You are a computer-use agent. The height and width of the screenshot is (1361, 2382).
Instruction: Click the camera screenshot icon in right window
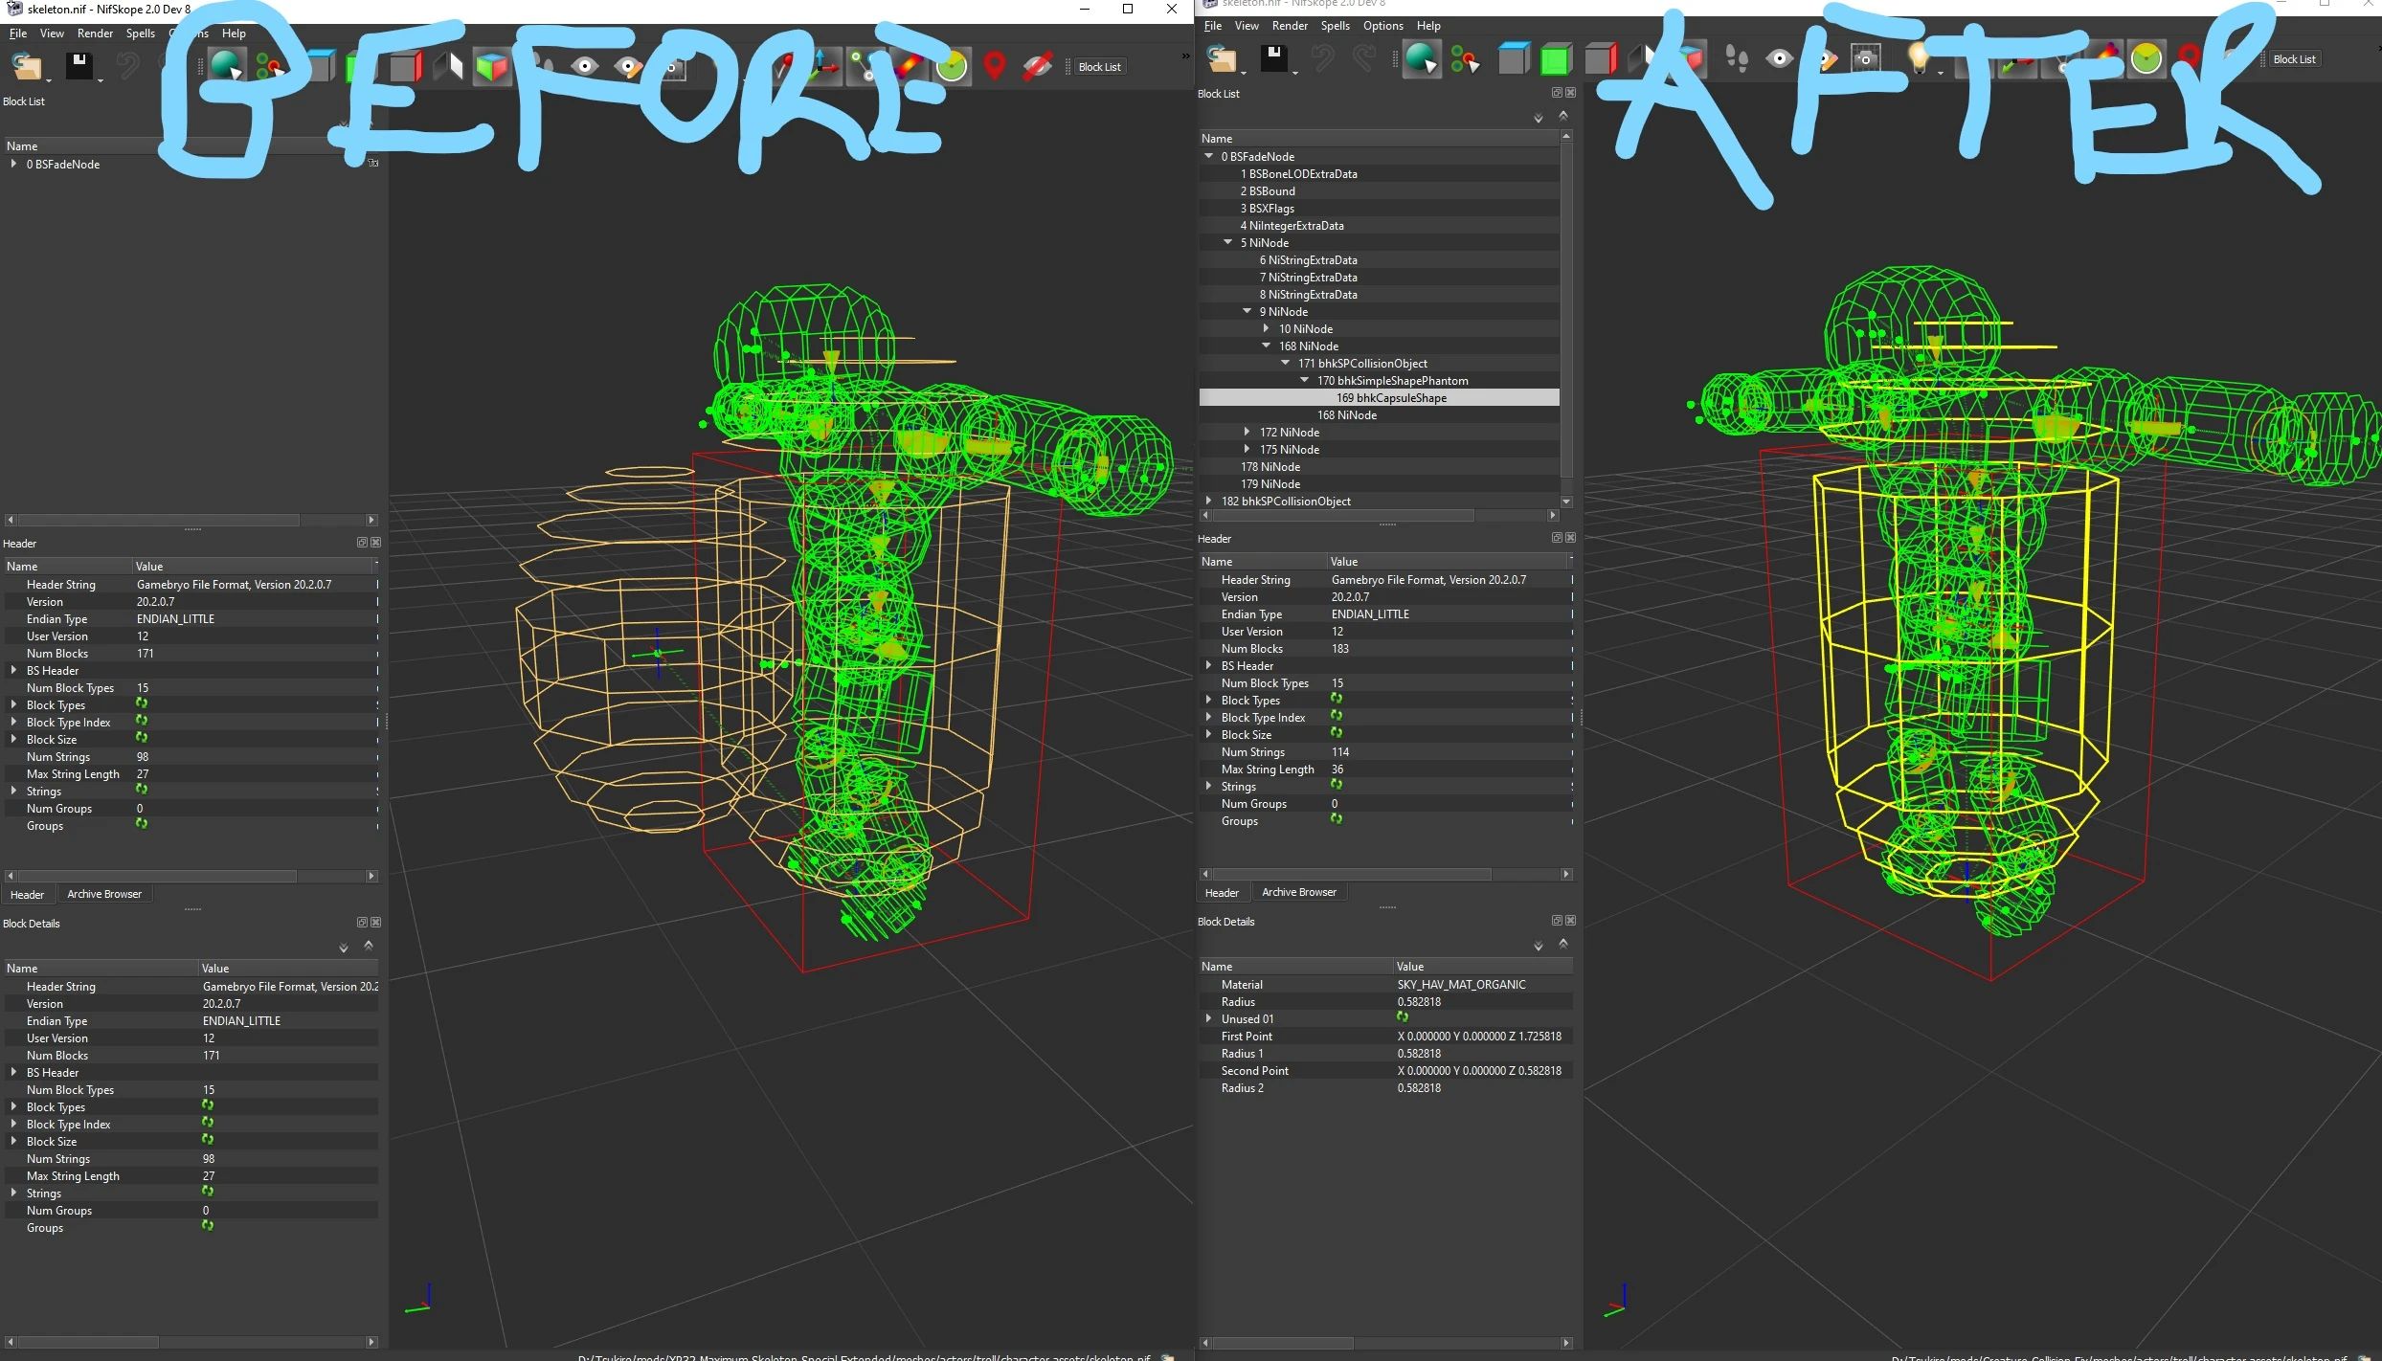click(1865, 59)
